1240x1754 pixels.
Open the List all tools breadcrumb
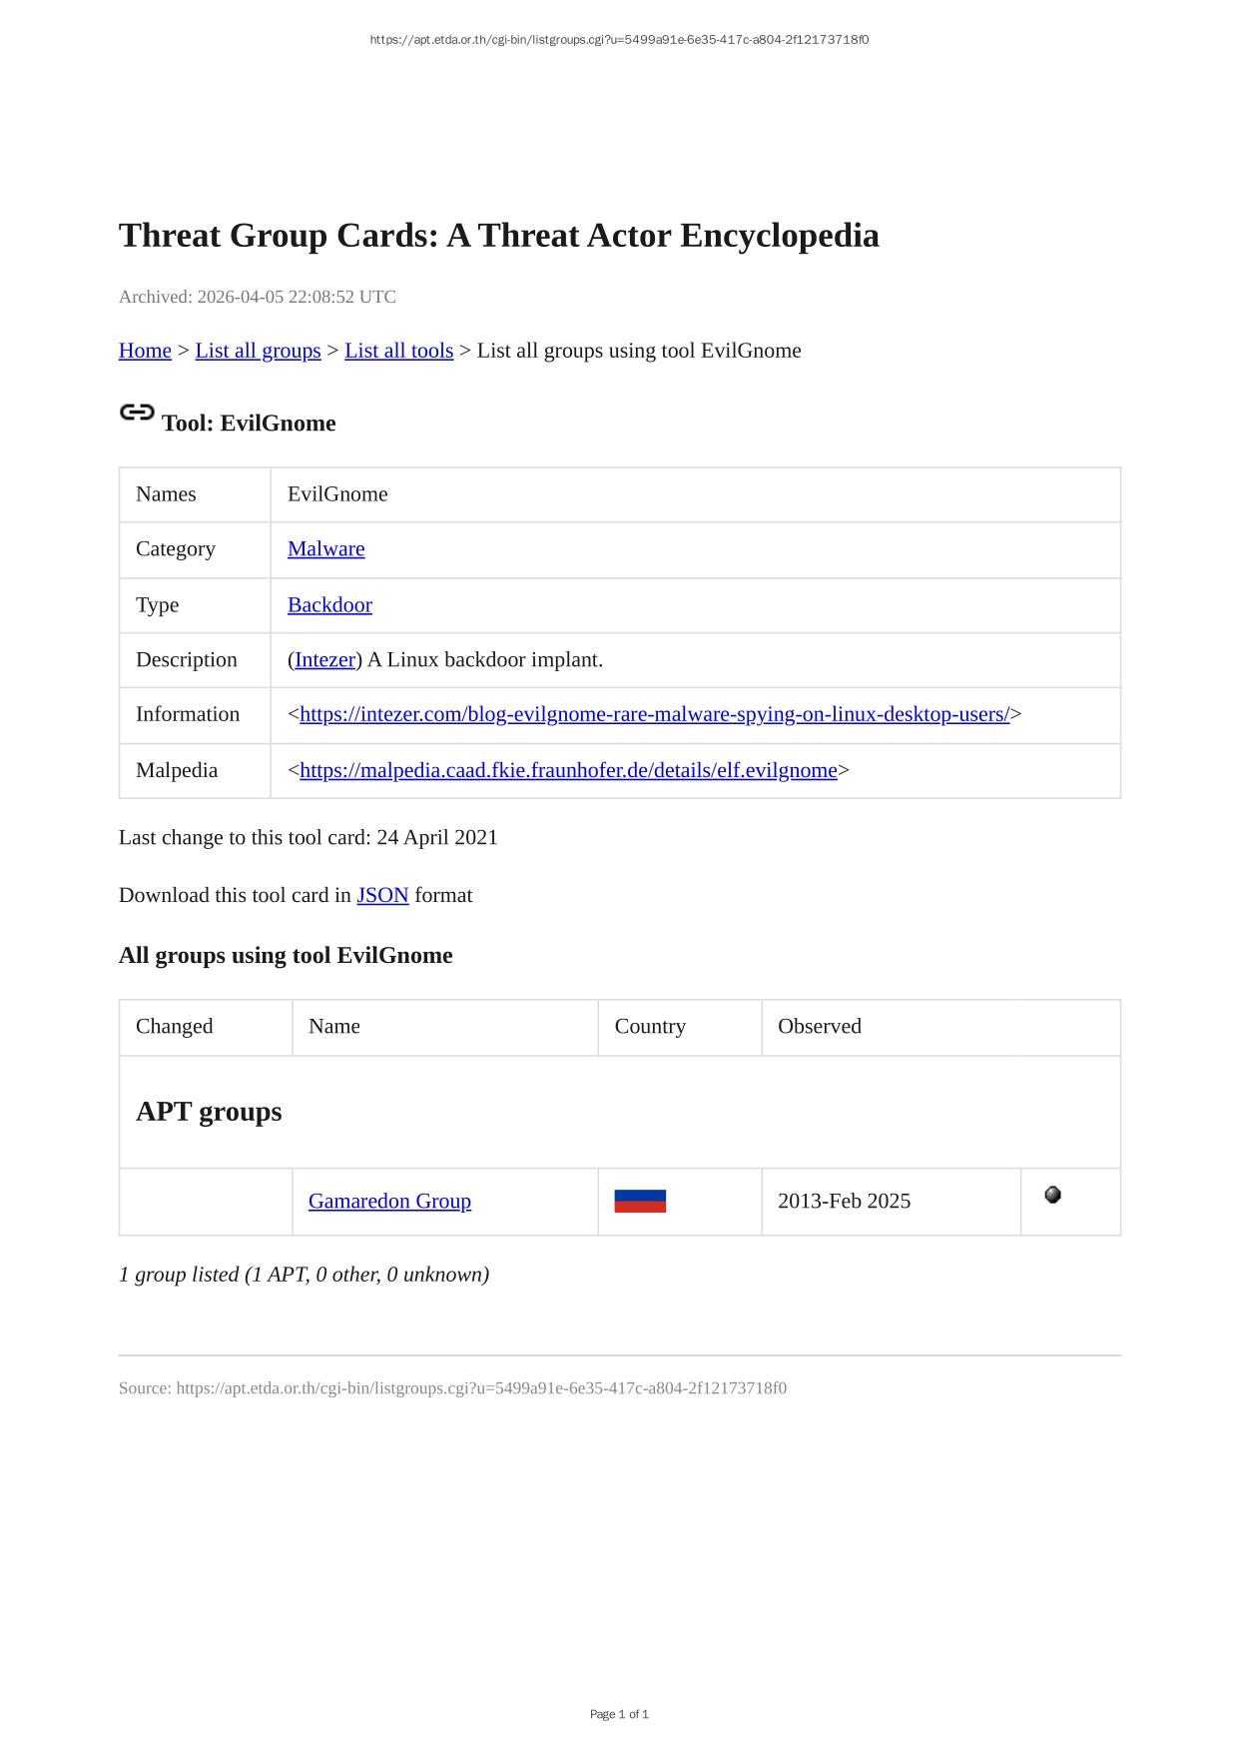click(398, 351)
